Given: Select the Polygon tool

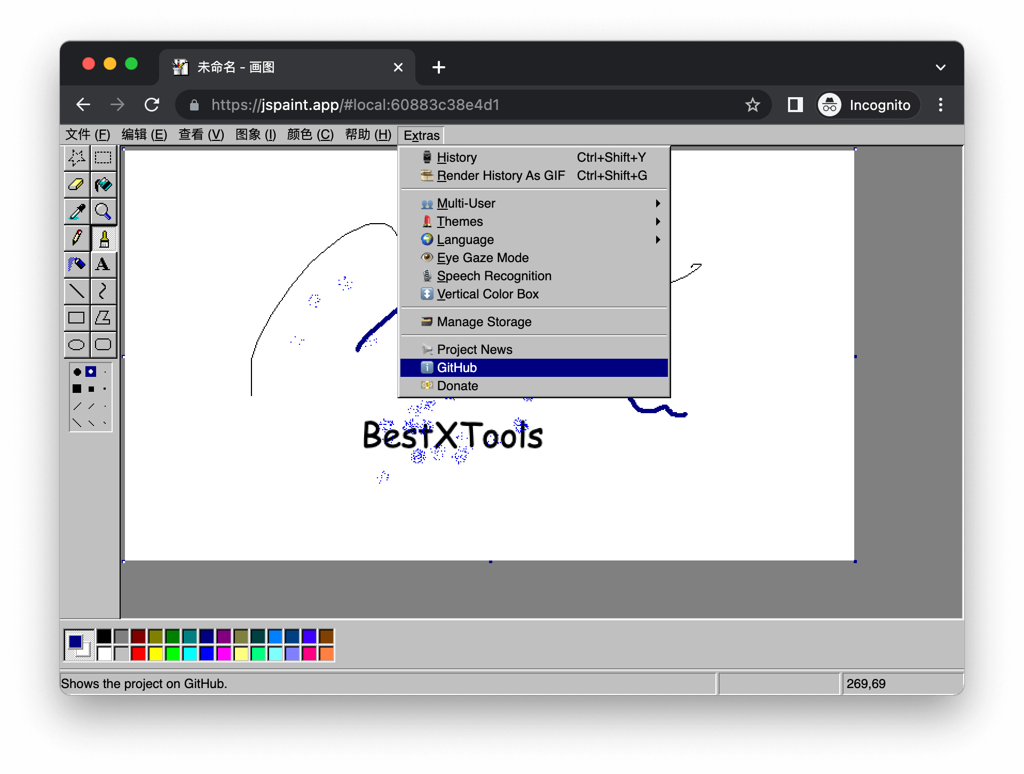Looking at the screenshot, I should click(x=103, y=318).
